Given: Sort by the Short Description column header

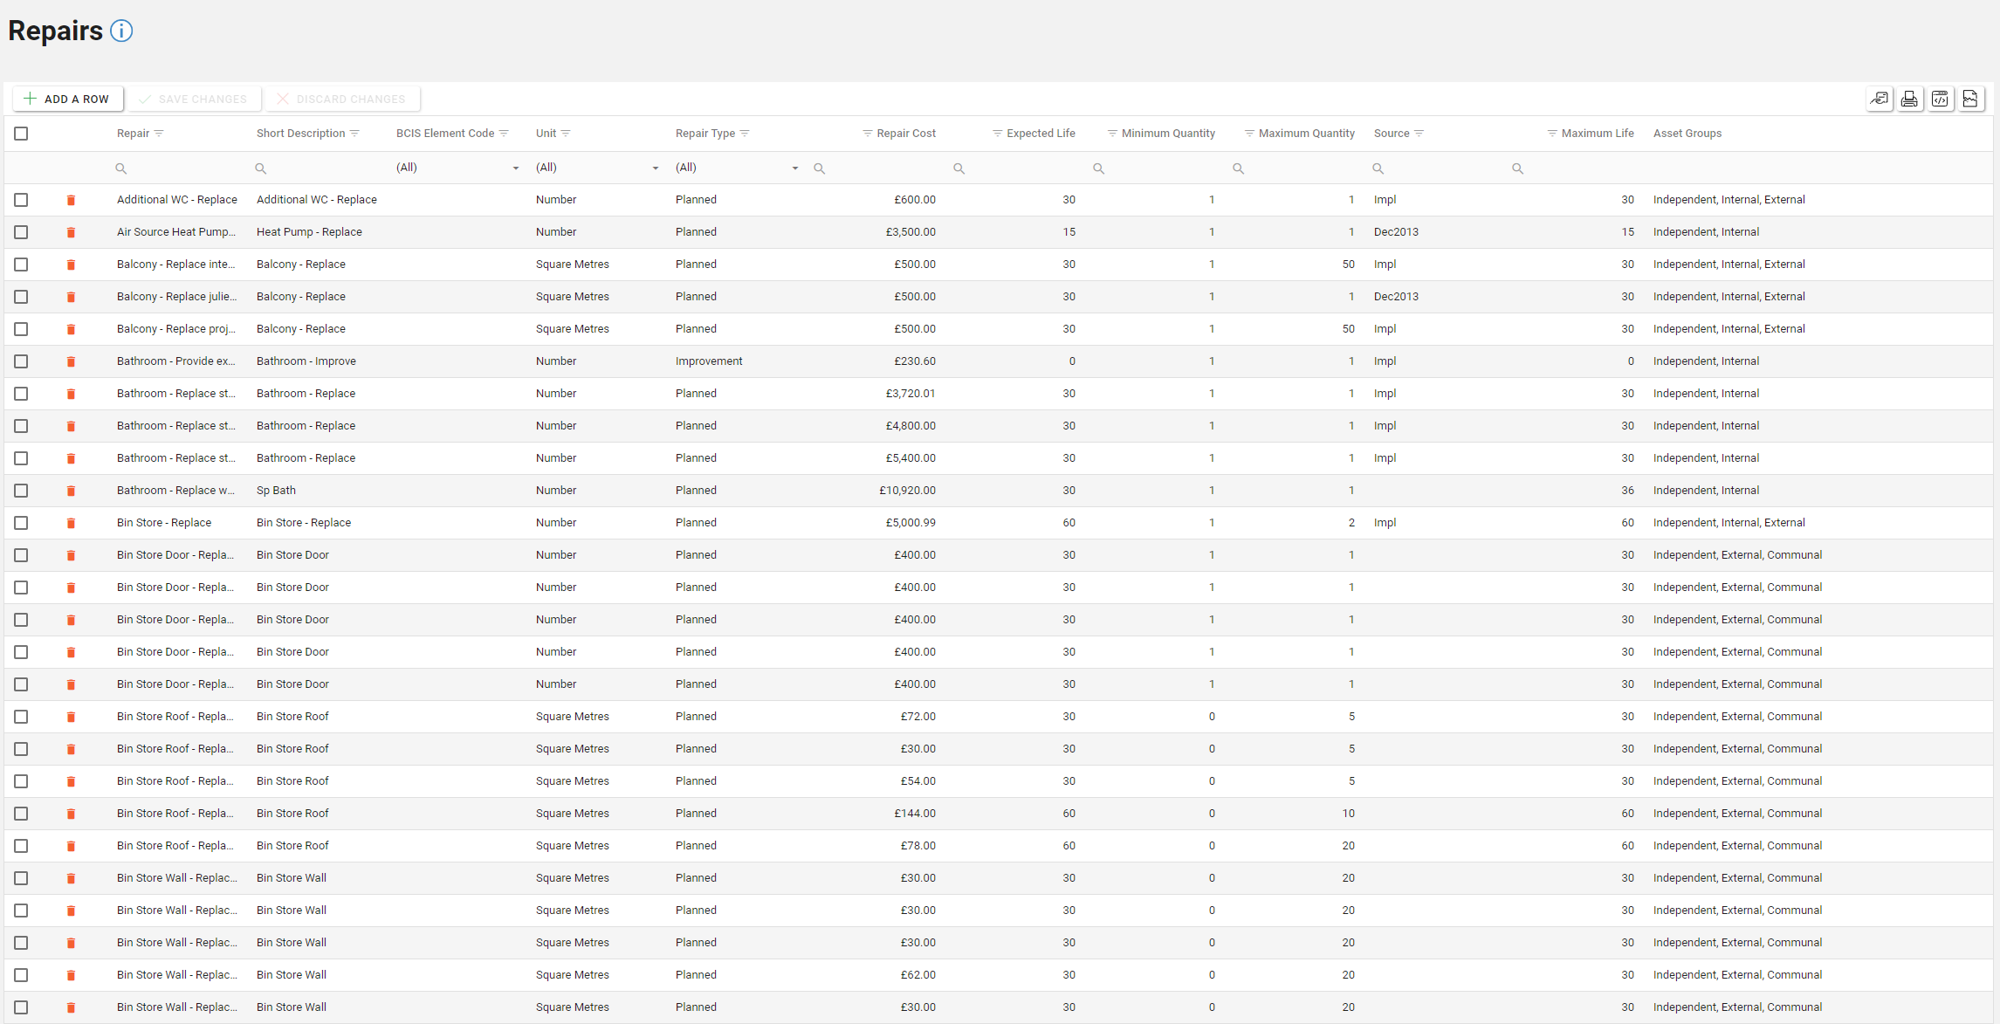Looking at the screenshot, I should [300, 134].
